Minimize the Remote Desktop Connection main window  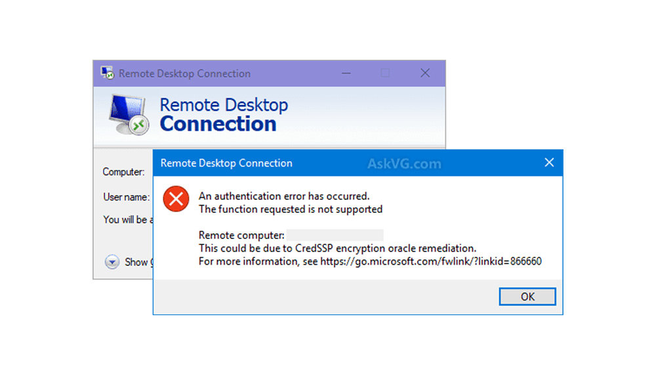point(346,74)
